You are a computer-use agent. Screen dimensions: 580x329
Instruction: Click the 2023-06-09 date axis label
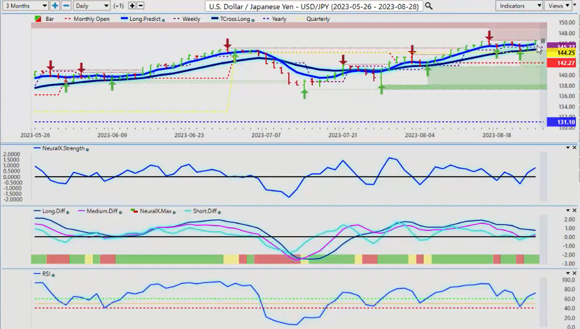[112, 135]
